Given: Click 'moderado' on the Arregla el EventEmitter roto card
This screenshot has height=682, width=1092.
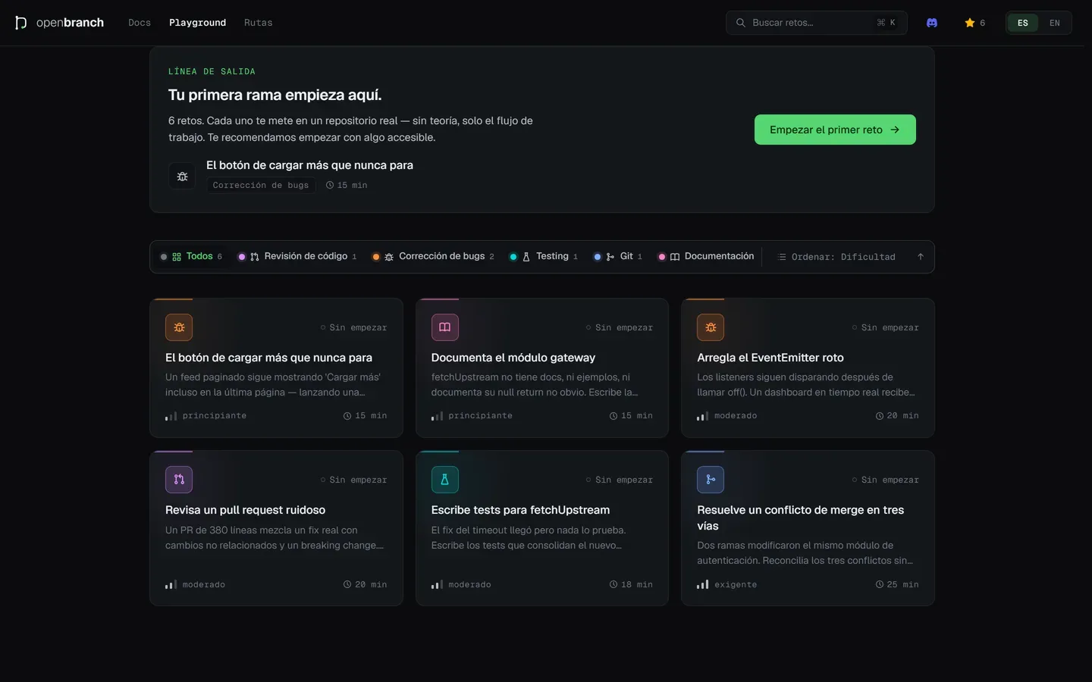Looking at the screenshot, I should 736,415.
